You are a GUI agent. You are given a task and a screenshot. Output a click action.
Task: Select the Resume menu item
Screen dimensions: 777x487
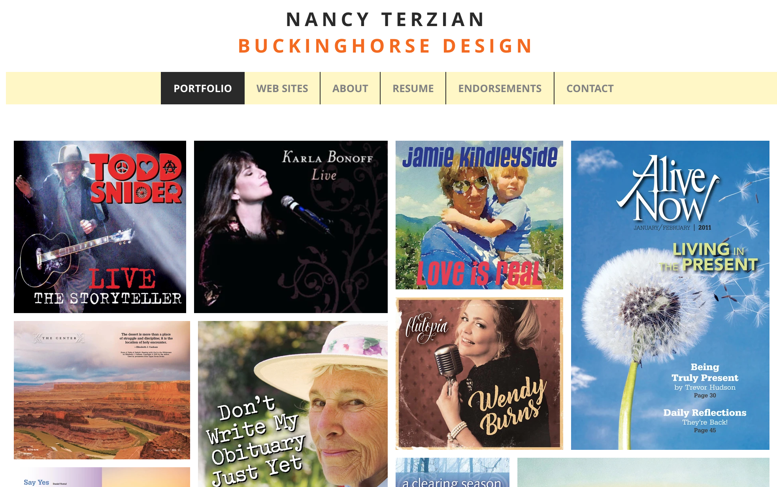tap(413, 88)
